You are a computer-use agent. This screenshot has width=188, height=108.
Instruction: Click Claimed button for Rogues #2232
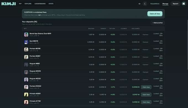pyautogui.click(x=145, y=80)
